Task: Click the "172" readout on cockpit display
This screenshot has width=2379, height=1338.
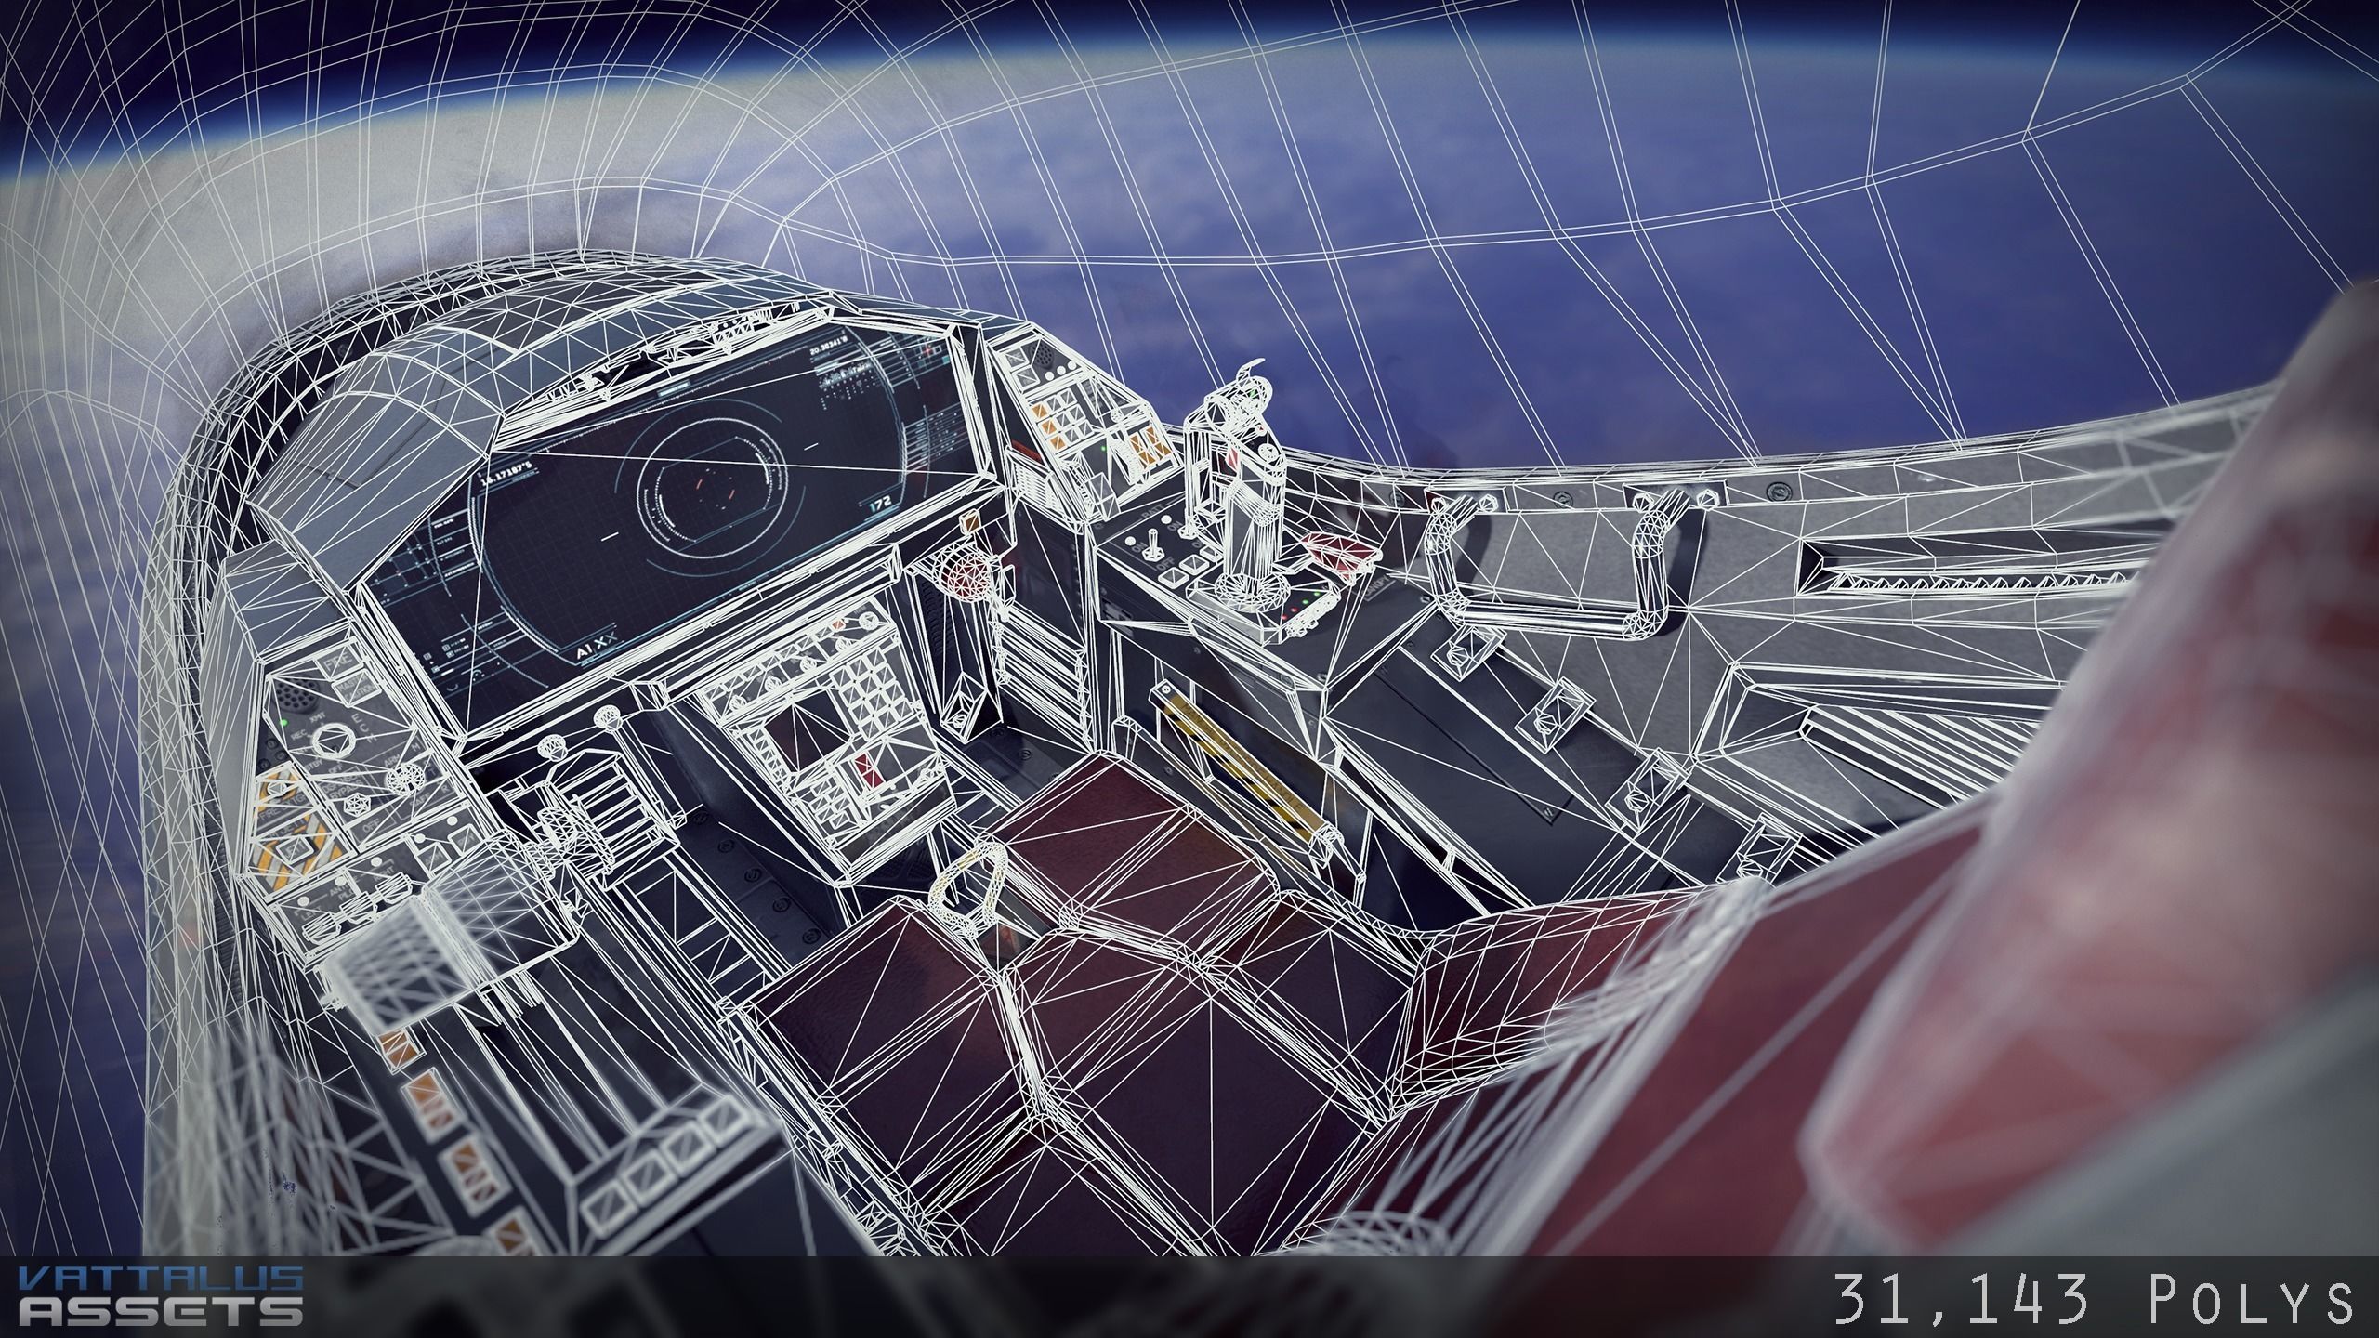Action: [883, 505]
